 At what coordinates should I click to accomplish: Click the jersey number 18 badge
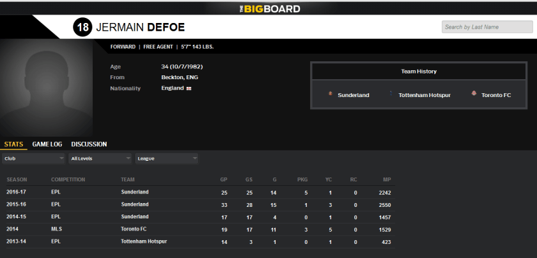pos(82,27)
